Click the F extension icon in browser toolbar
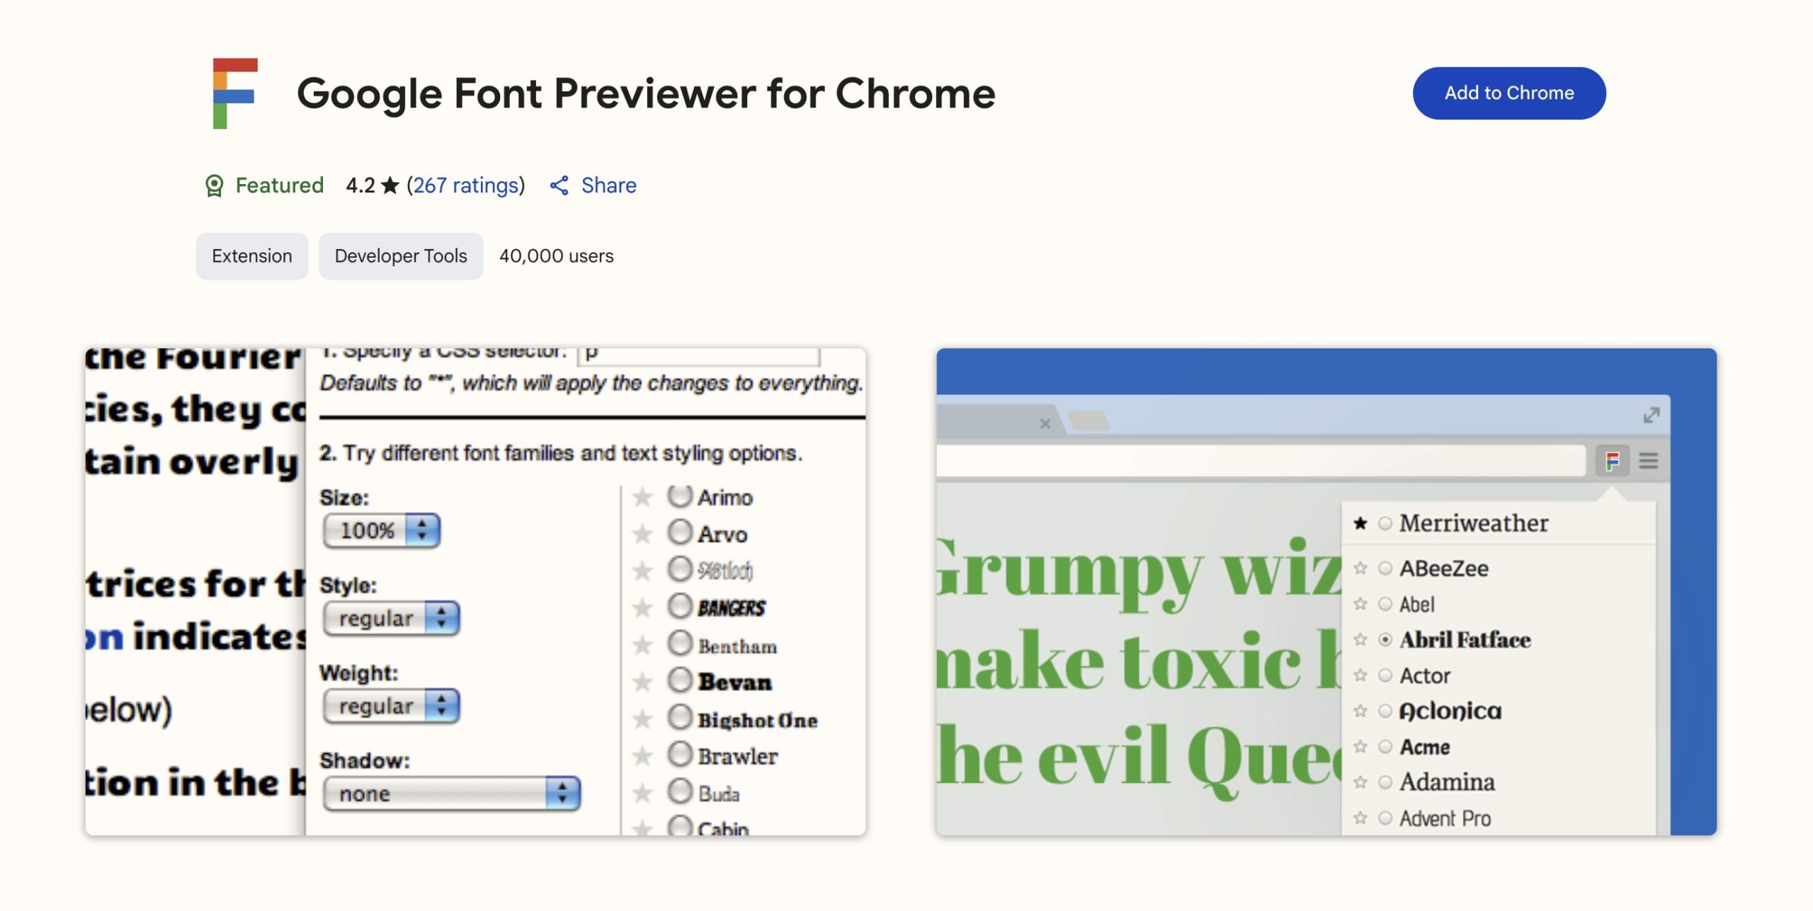Screen dimensions: 1813x911 point(1613,462)
